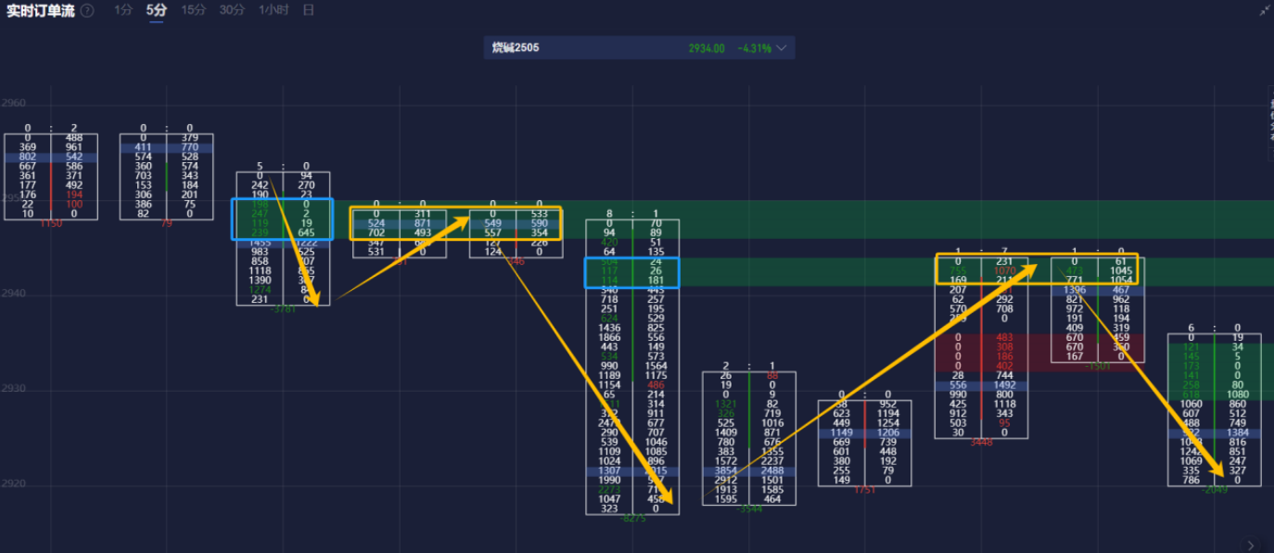Viewport: 1274px width, 553px height.
Task: Select the footprint bar with delta -3544
Action: tap(748, 435)
